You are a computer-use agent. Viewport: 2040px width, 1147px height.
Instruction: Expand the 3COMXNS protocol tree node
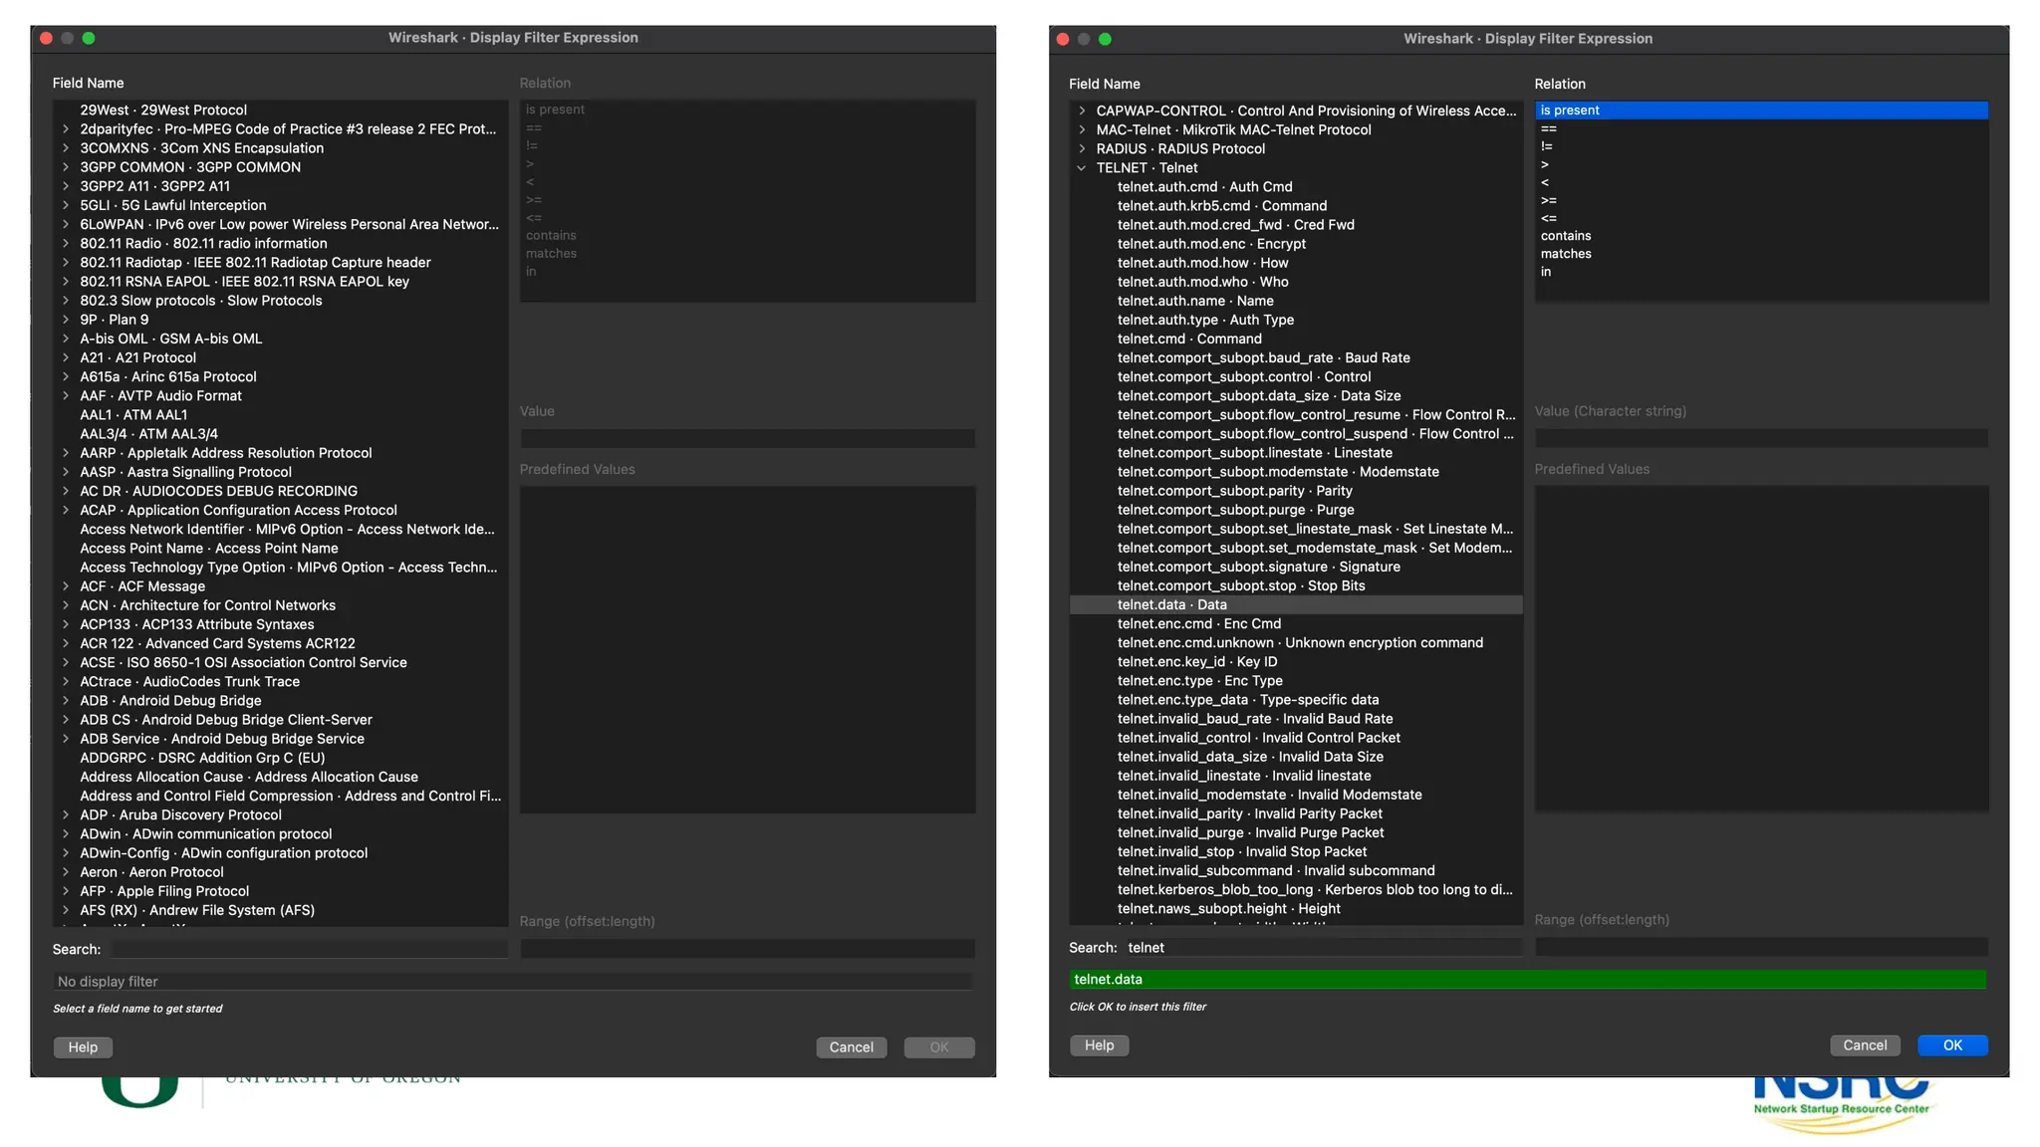pos(66,148)
